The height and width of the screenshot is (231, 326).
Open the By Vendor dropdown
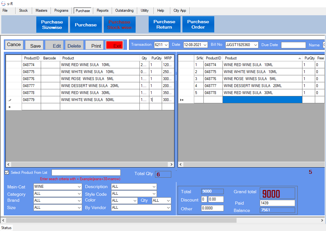168,208
